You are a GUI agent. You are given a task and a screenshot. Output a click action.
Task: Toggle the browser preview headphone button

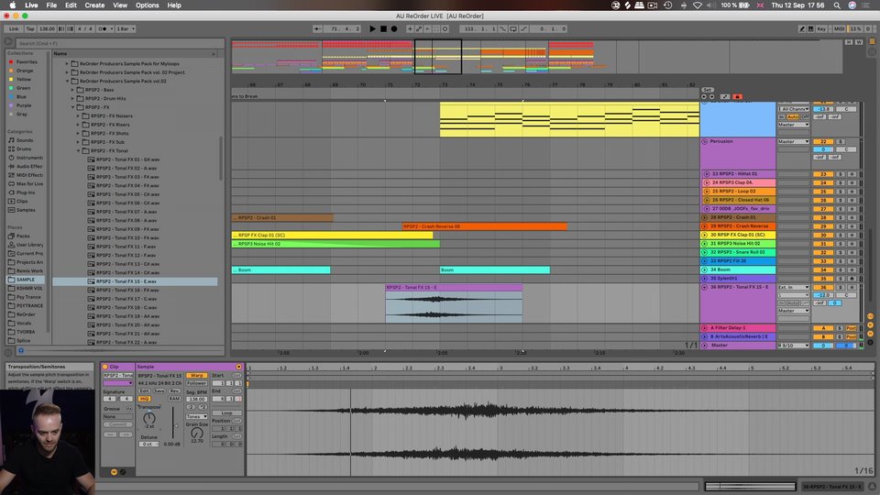[x=21, y=351]
